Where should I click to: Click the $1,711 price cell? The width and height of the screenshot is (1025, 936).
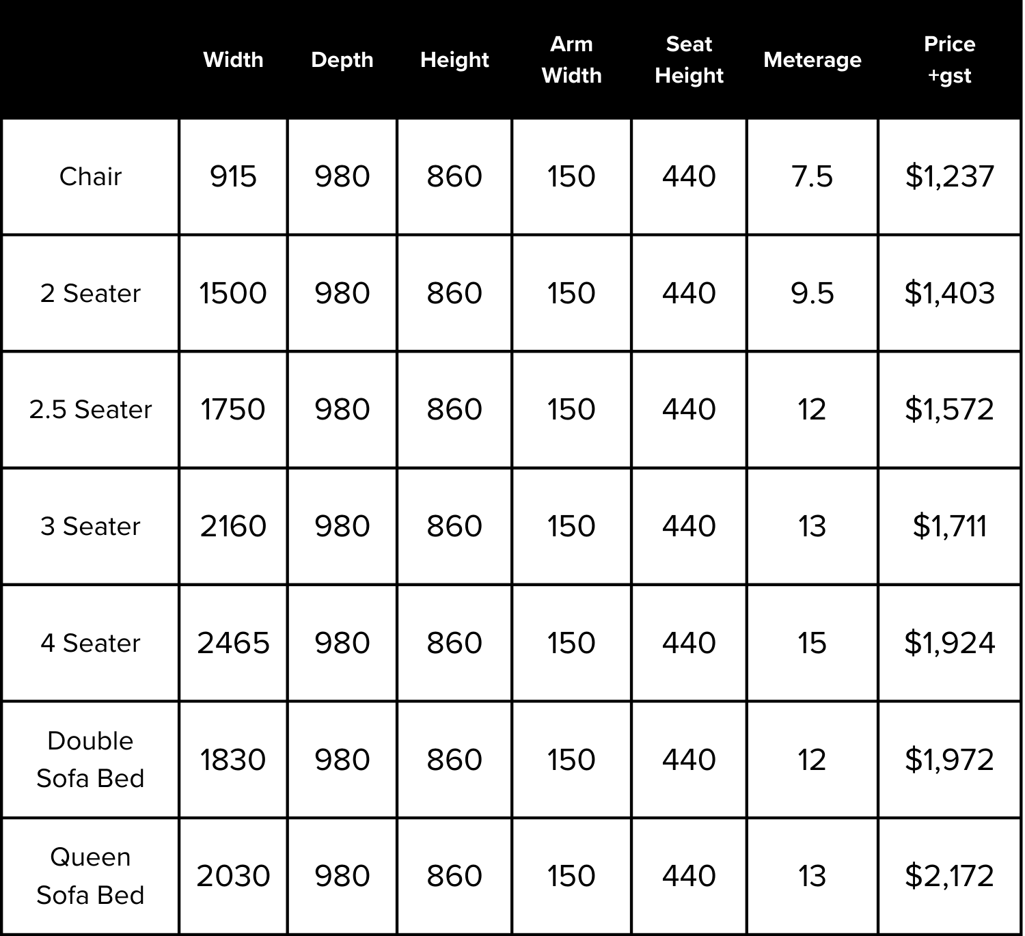click(949, 527)
